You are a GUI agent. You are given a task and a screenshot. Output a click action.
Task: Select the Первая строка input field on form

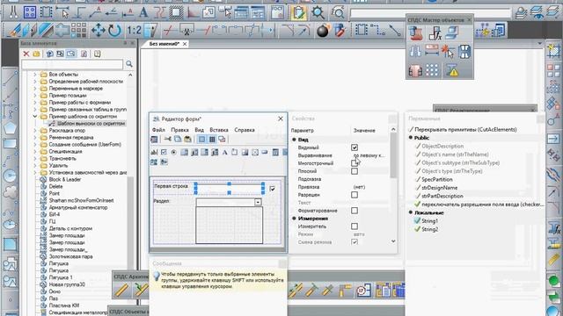click(230, 189)
